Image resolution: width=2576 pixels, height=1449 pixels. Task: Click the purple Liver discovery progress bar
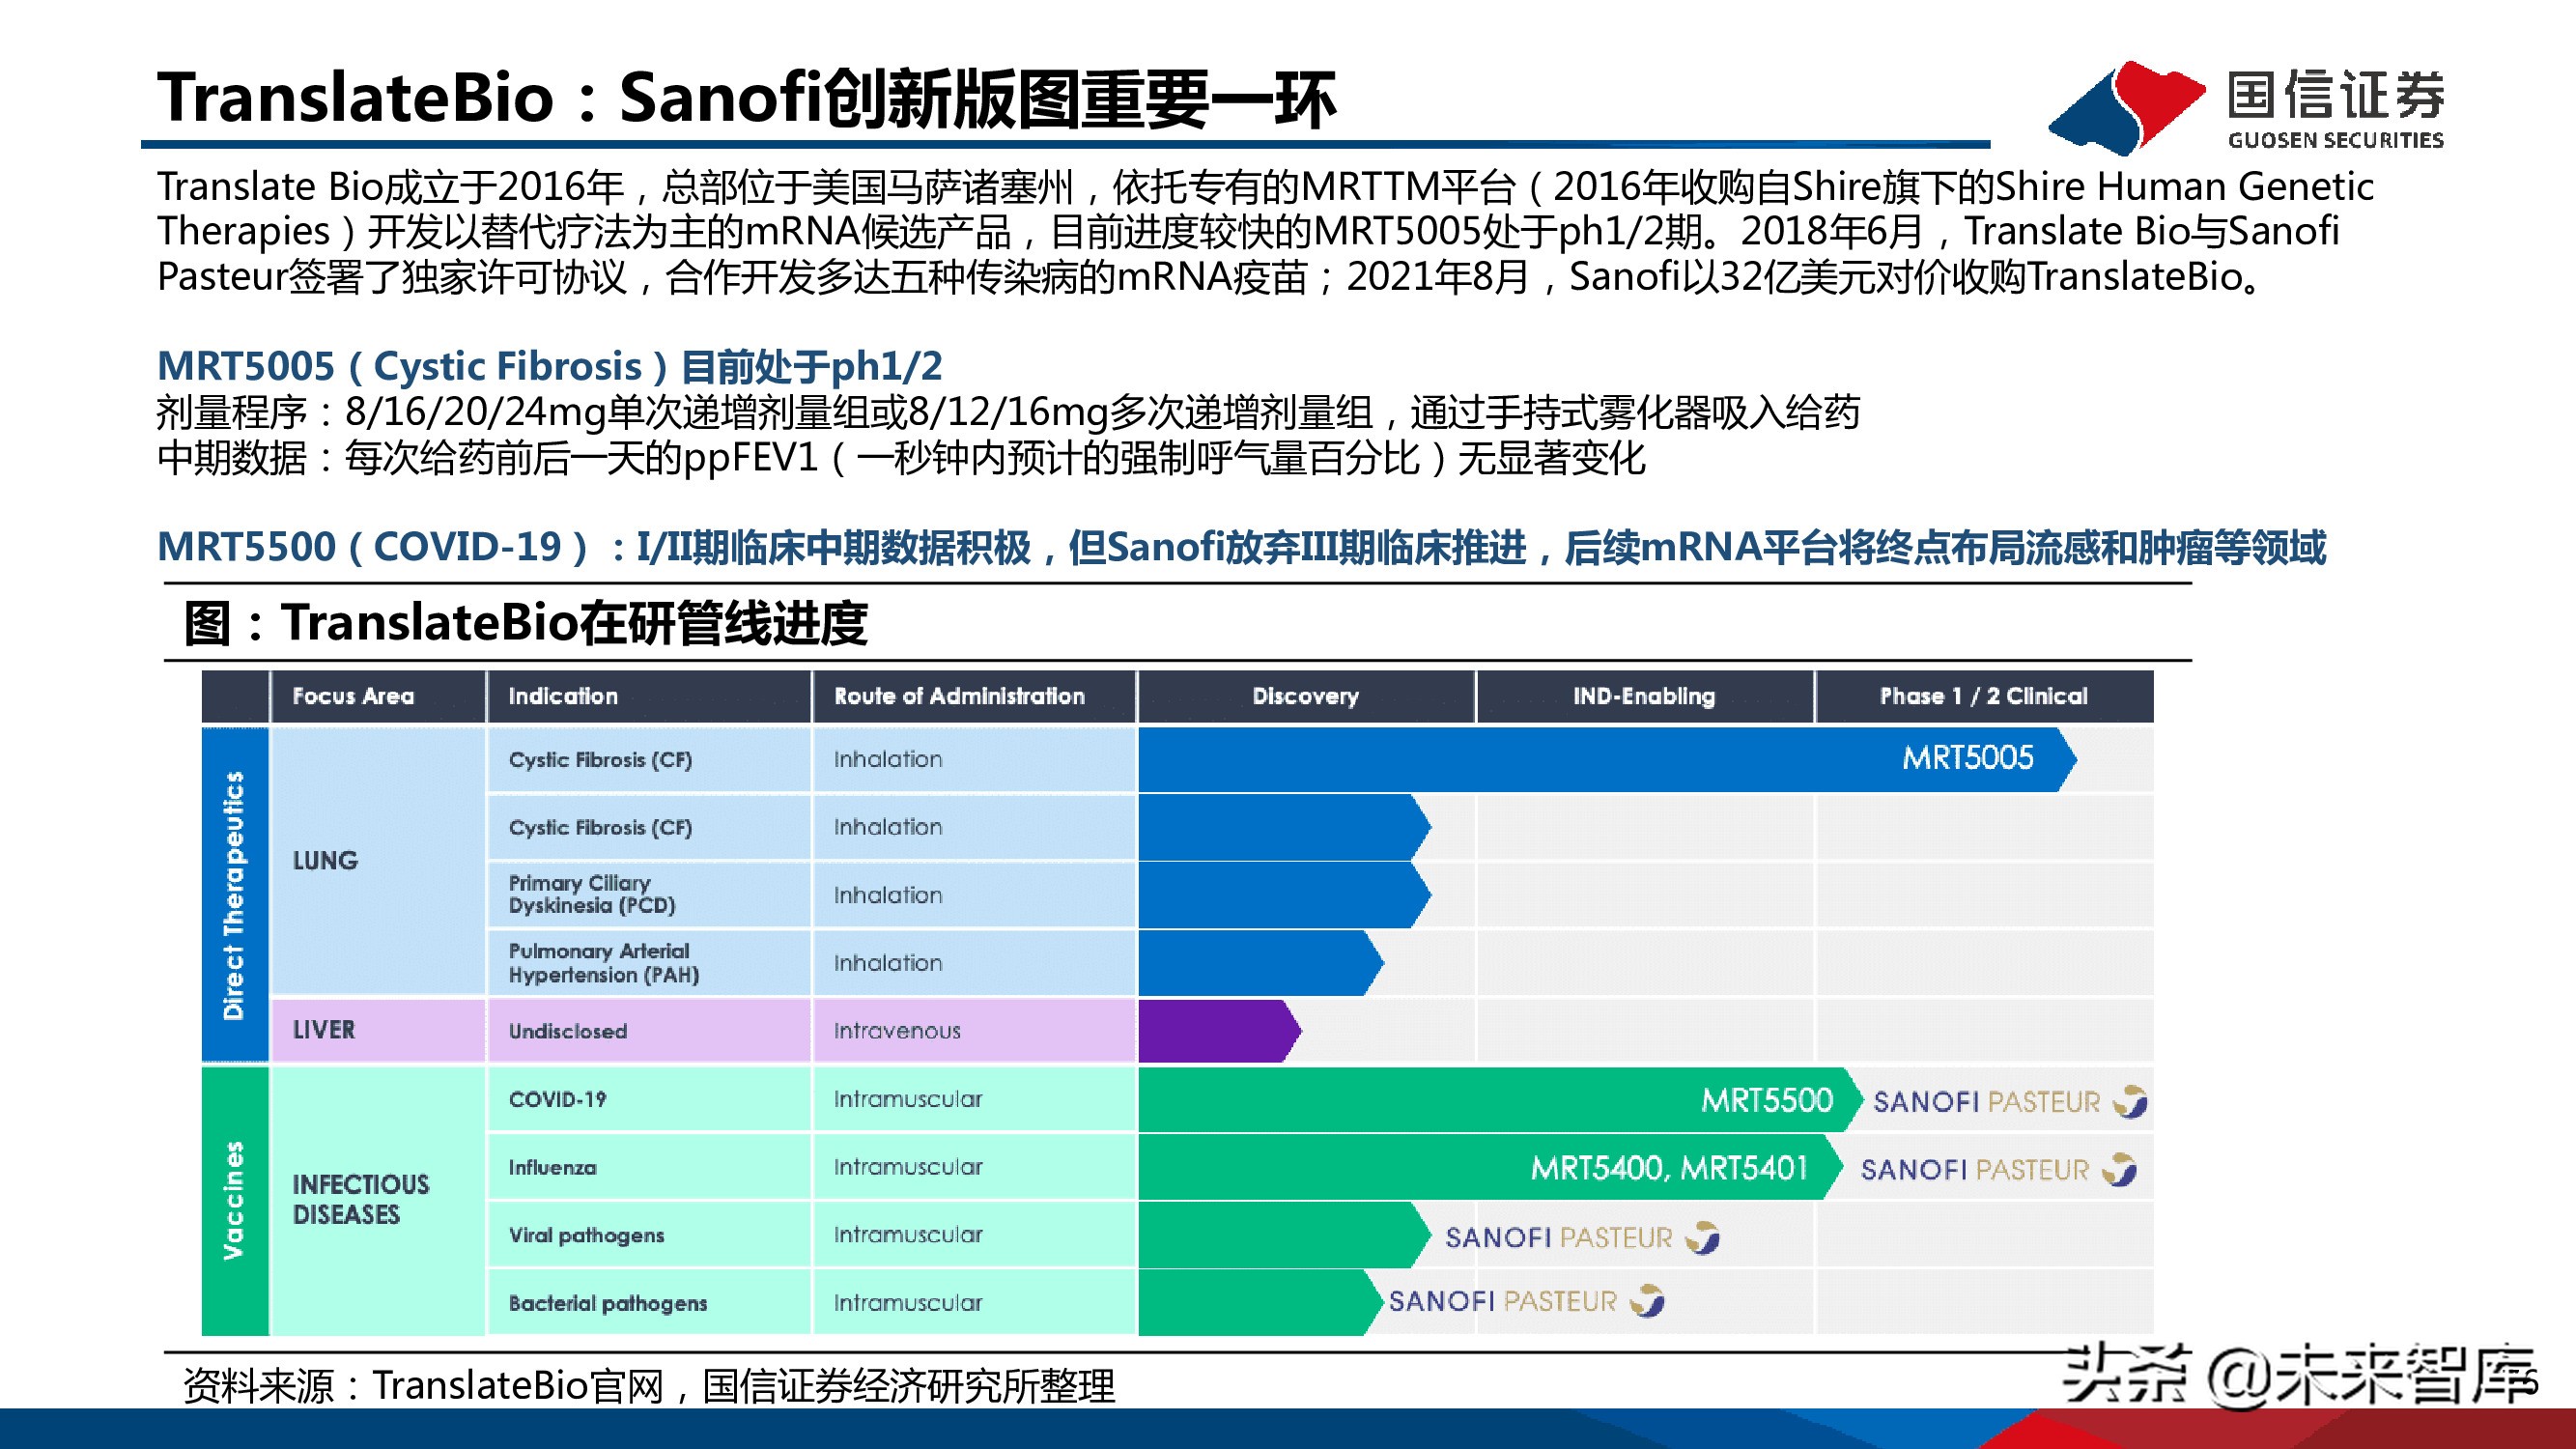(x=1220, y=1030)
